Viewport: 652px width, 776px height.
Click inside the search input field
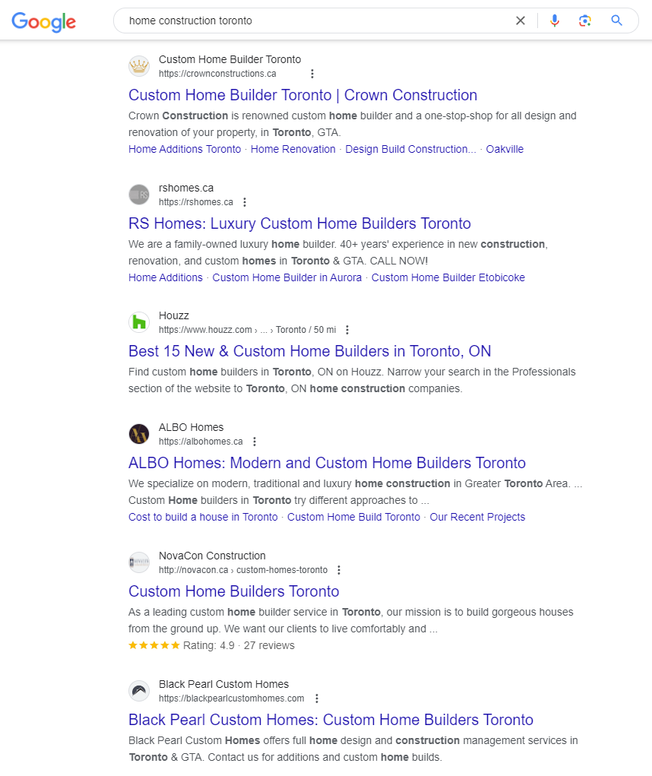point(304,21)
